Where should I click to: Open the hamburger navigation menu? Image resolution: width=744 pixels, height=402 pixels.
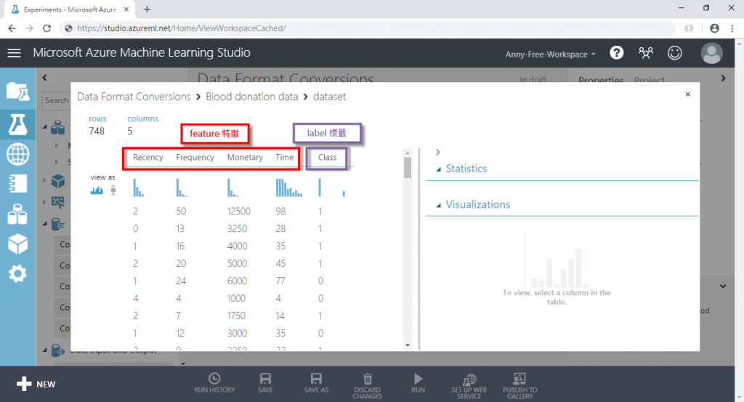(15, 52)
